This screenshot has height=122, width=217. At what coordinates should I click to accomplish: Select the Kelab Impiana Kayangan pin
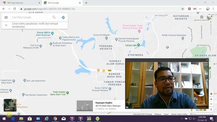click(x=183, y=38)
